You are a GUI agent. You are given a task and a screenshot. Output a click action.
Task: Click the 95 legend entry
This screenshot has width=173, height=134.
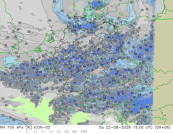click(x=67, y=132)
